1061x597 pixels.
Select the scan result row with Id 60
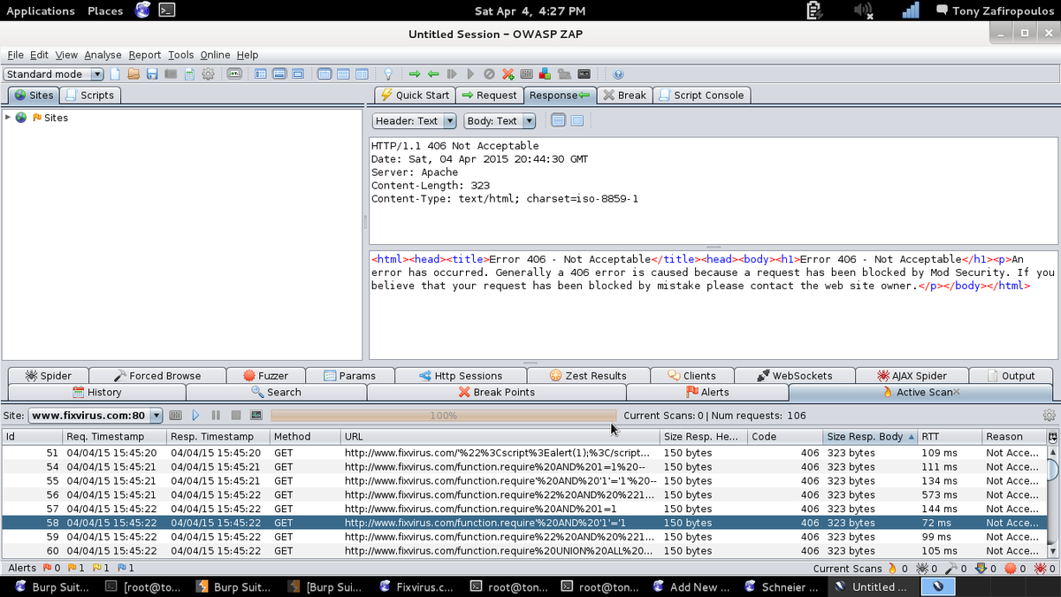coord(523,551)
